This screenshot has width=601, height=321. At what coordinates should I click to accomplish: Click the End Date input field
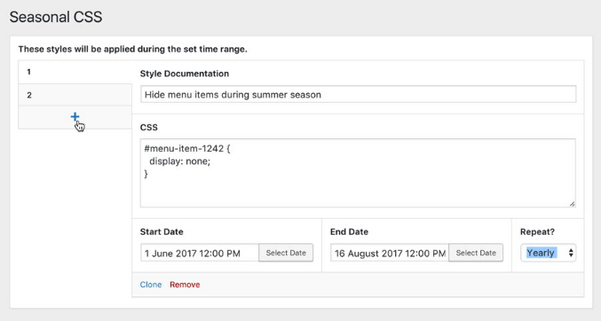pos(390,254)
